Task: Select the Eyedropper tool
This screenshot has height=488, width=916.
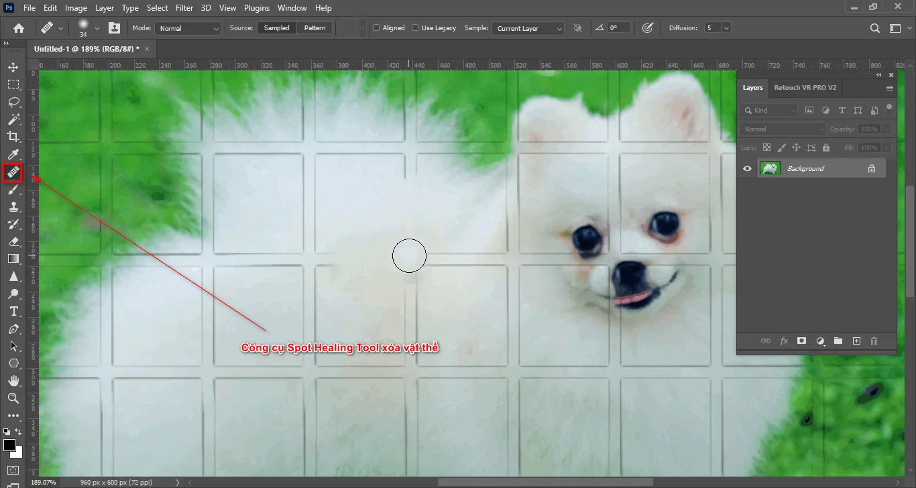Action: point(13,154)
